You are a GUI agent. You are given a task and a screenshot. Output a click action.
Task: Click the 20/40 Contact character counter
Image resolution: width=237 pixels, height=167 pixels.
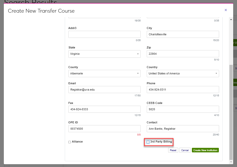(x=216, y=135)
